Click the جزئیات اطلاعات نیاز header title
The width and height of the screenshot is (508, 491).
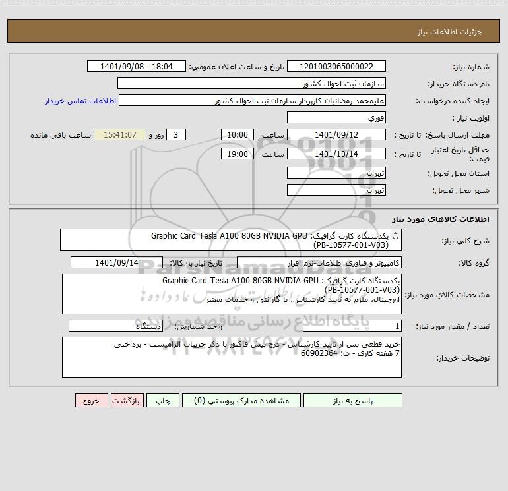pyautogui.click(x=450, y=32)
